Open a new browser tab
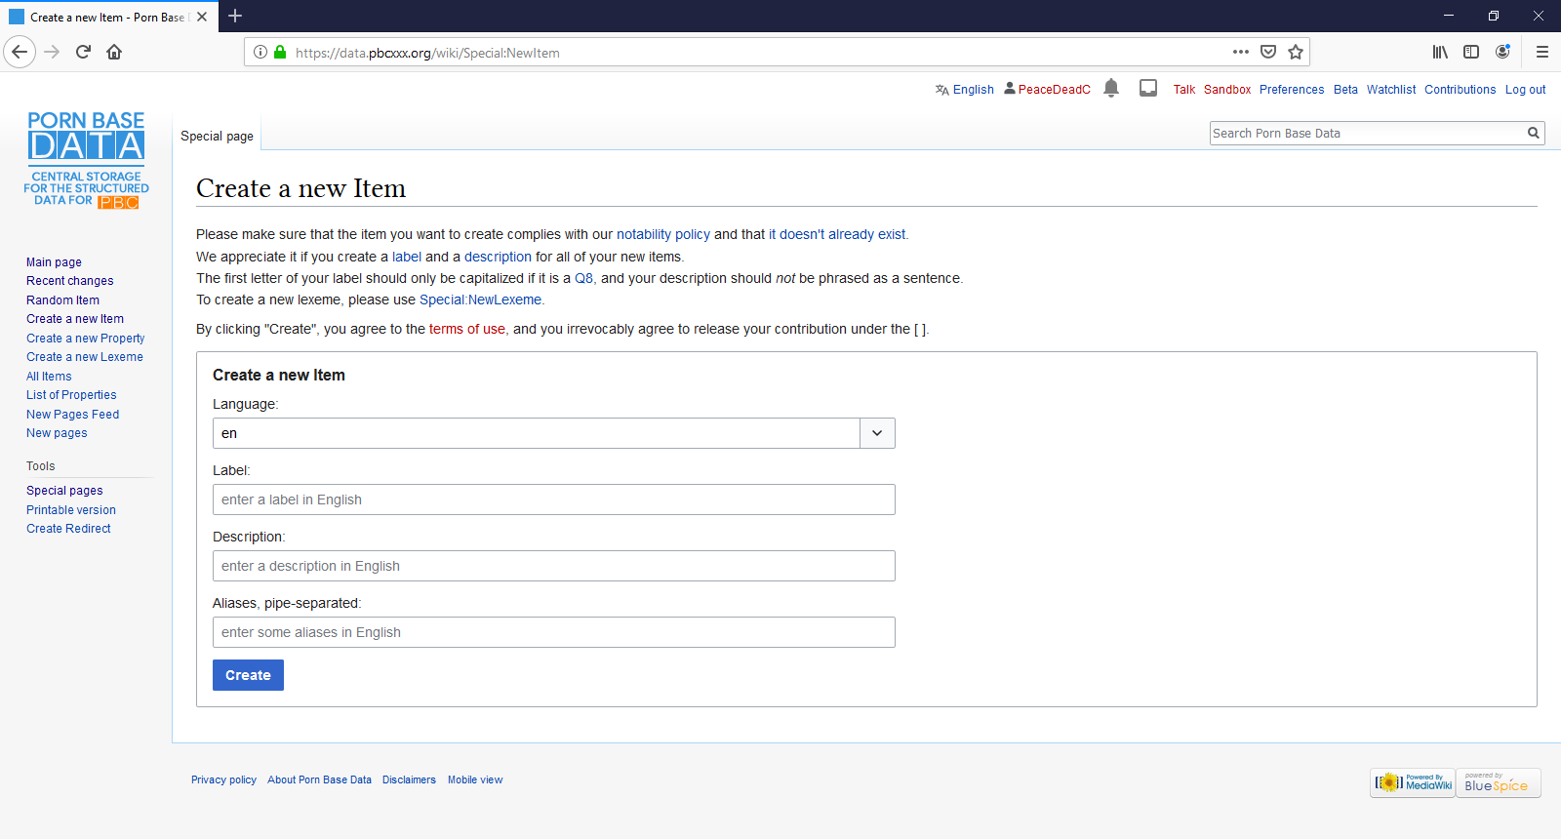 click(235, 17)
